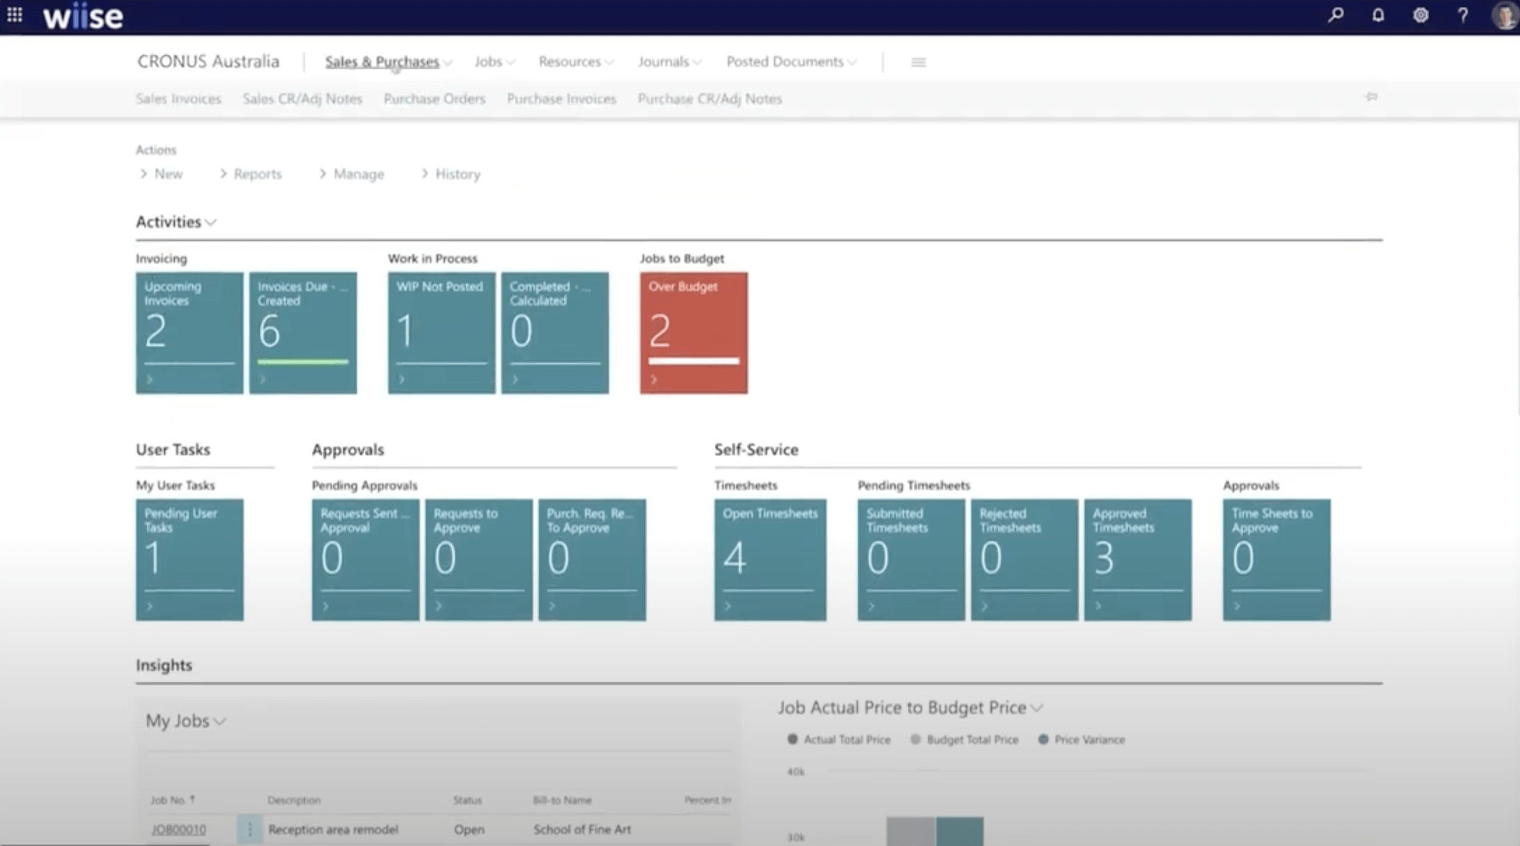Click the Upcoming Invoices tile
The height and width of the screenshot is (846, 1520).
(190, 332)
